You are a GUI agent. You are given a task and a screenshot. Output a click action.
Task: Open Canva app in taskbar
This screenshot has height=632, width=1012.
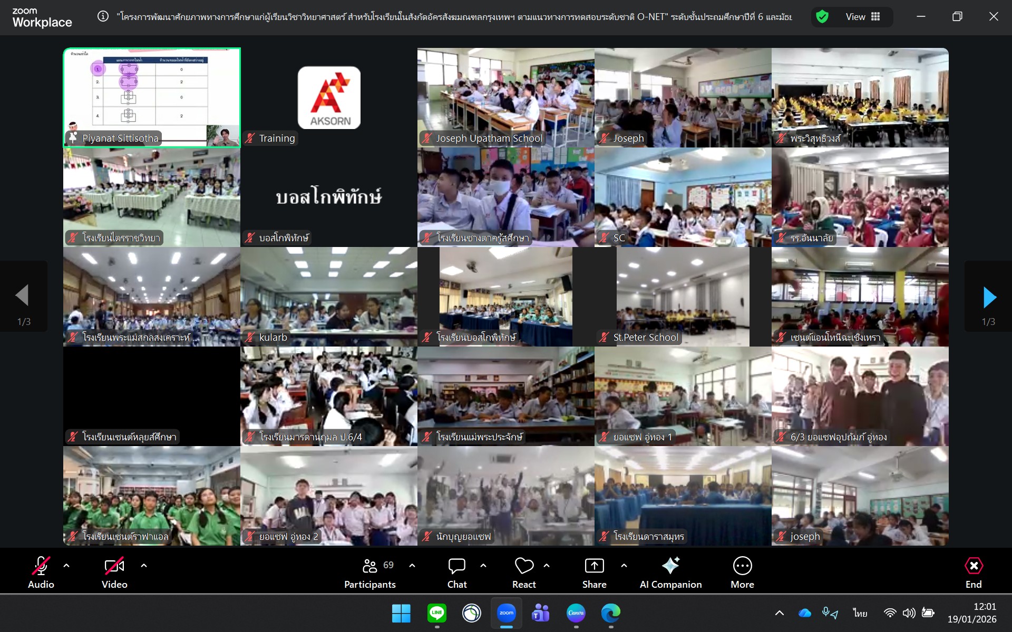click(576, 613)
